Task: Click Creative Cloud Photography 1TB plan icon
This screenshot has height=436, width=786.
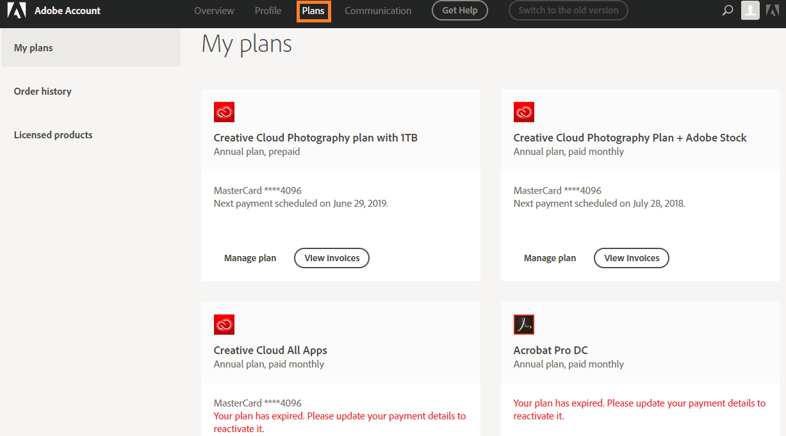Action: [224, 112]
